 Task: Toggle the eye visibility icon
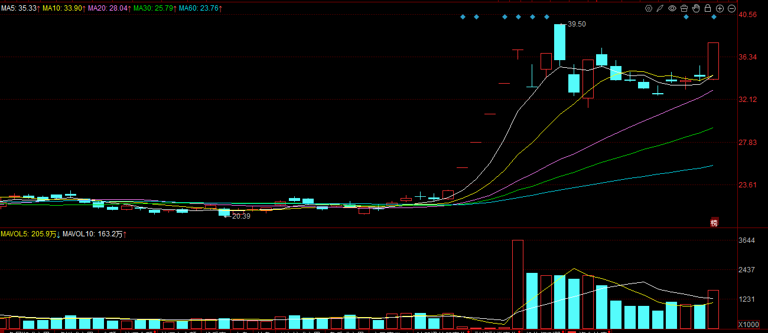tap(672, 8)
